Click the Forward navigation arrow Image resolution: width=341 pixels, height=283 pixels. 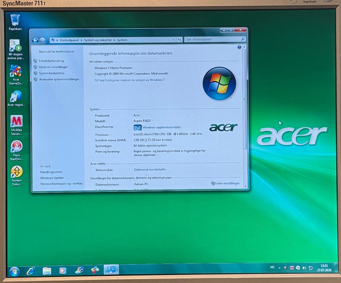pyautogui.click(x=43, y=40)
